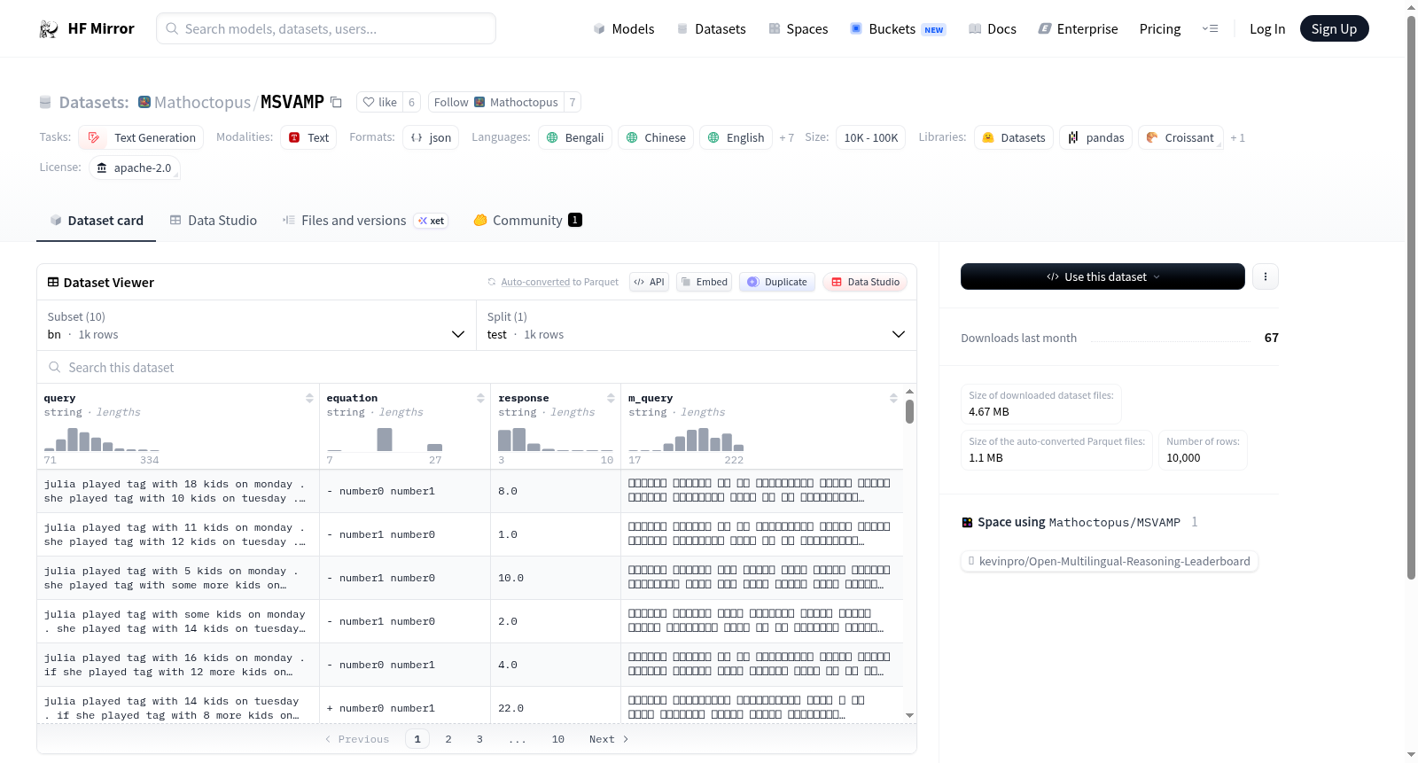1418x763 pixels.
Task: Expand the Split dropdown
Action: (x=697, y=325)
